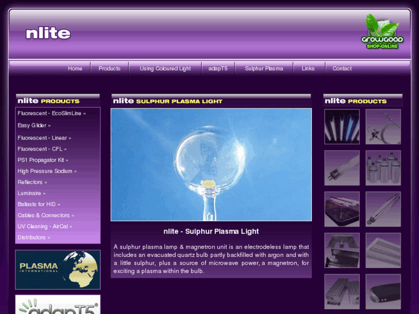Open the dark curved device thumbnail
The height and width of the screenshot is (314, 419).
pos(383,292)
